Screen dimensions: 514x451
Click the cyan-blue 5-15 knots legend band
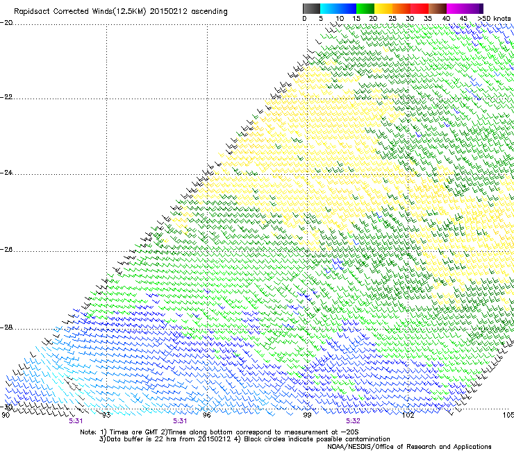(338, 8)
